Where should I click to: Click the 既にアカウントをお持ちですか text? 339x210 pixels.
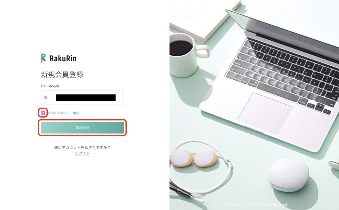[x=82, y=148]
